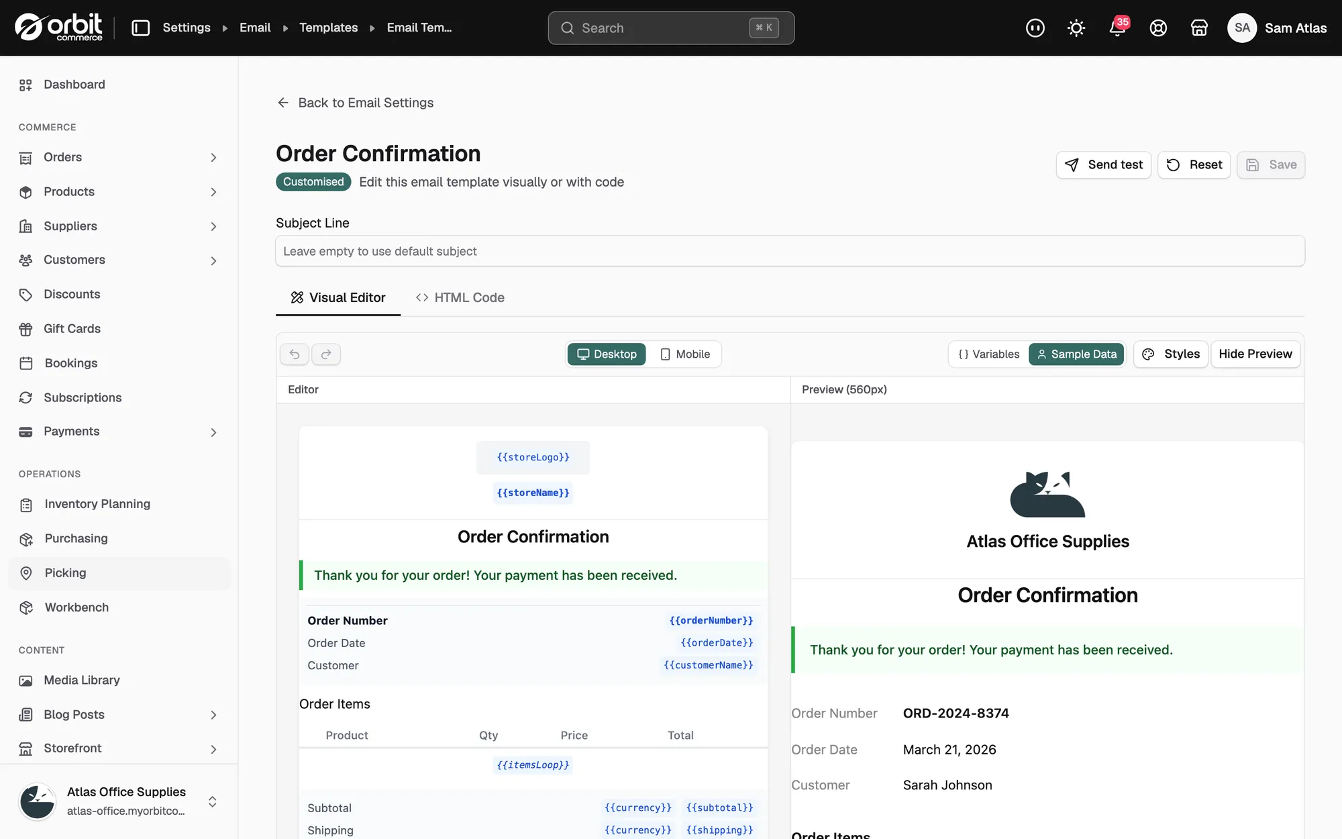Viewport: 1342px width, 839px height.
Task: Open the Visual Editor tab
Action: [338, 297]
